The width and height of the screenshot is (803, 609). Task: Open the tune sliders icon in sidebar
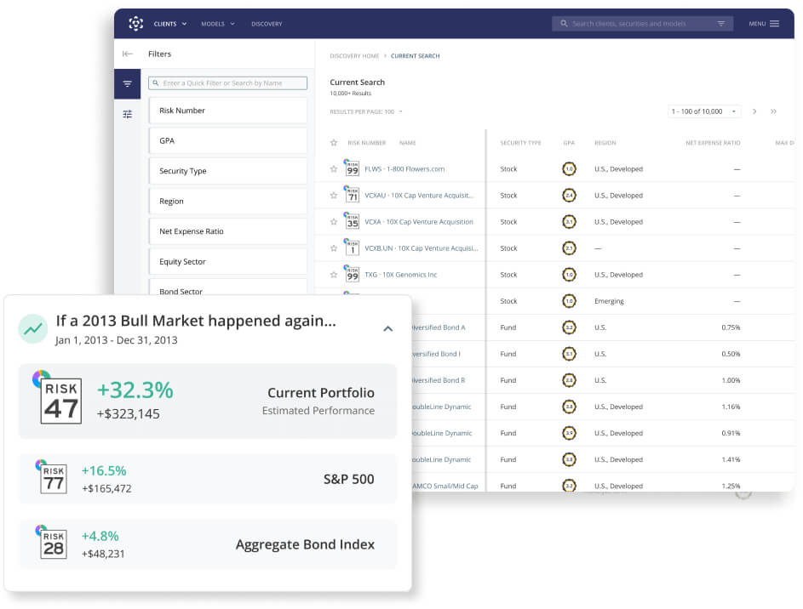click(128, 114)
